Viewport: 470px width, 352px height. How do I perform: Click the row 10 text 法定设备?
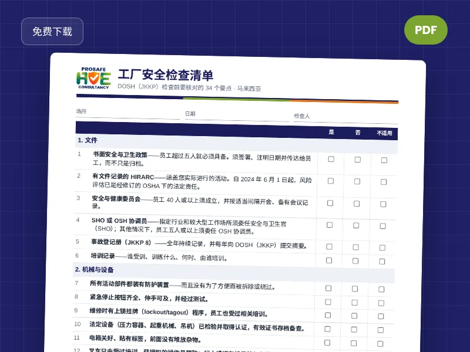tap(197, 326)
